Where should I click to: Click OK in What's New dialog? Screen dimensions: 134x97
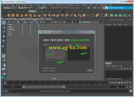click(90, 70)
